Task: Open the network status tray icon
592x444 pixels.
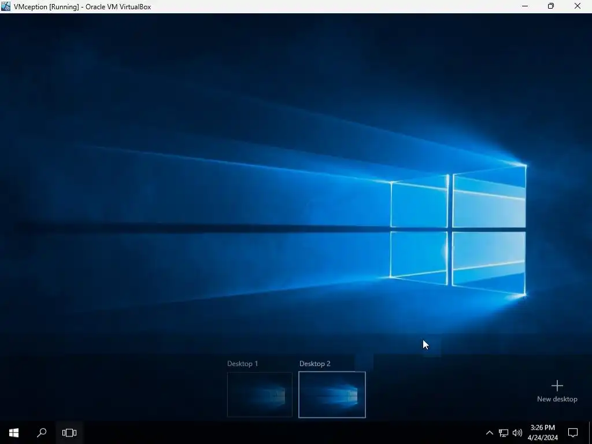Action: tap(504, 432)
